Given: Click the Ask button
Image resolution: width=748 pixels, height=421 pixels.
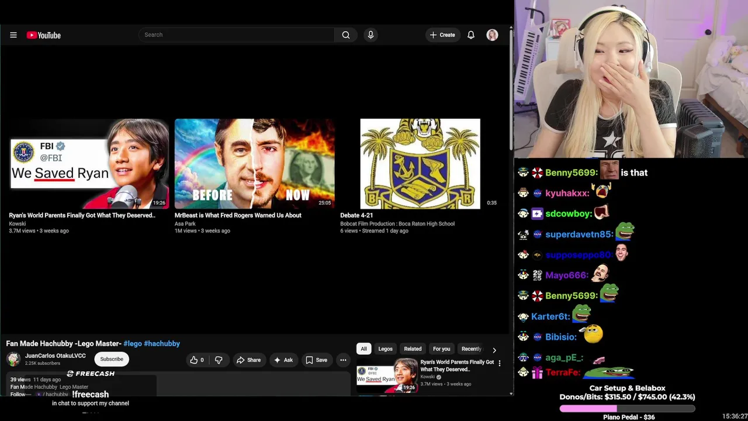Looking at the screenshot, I should [283, 360].
